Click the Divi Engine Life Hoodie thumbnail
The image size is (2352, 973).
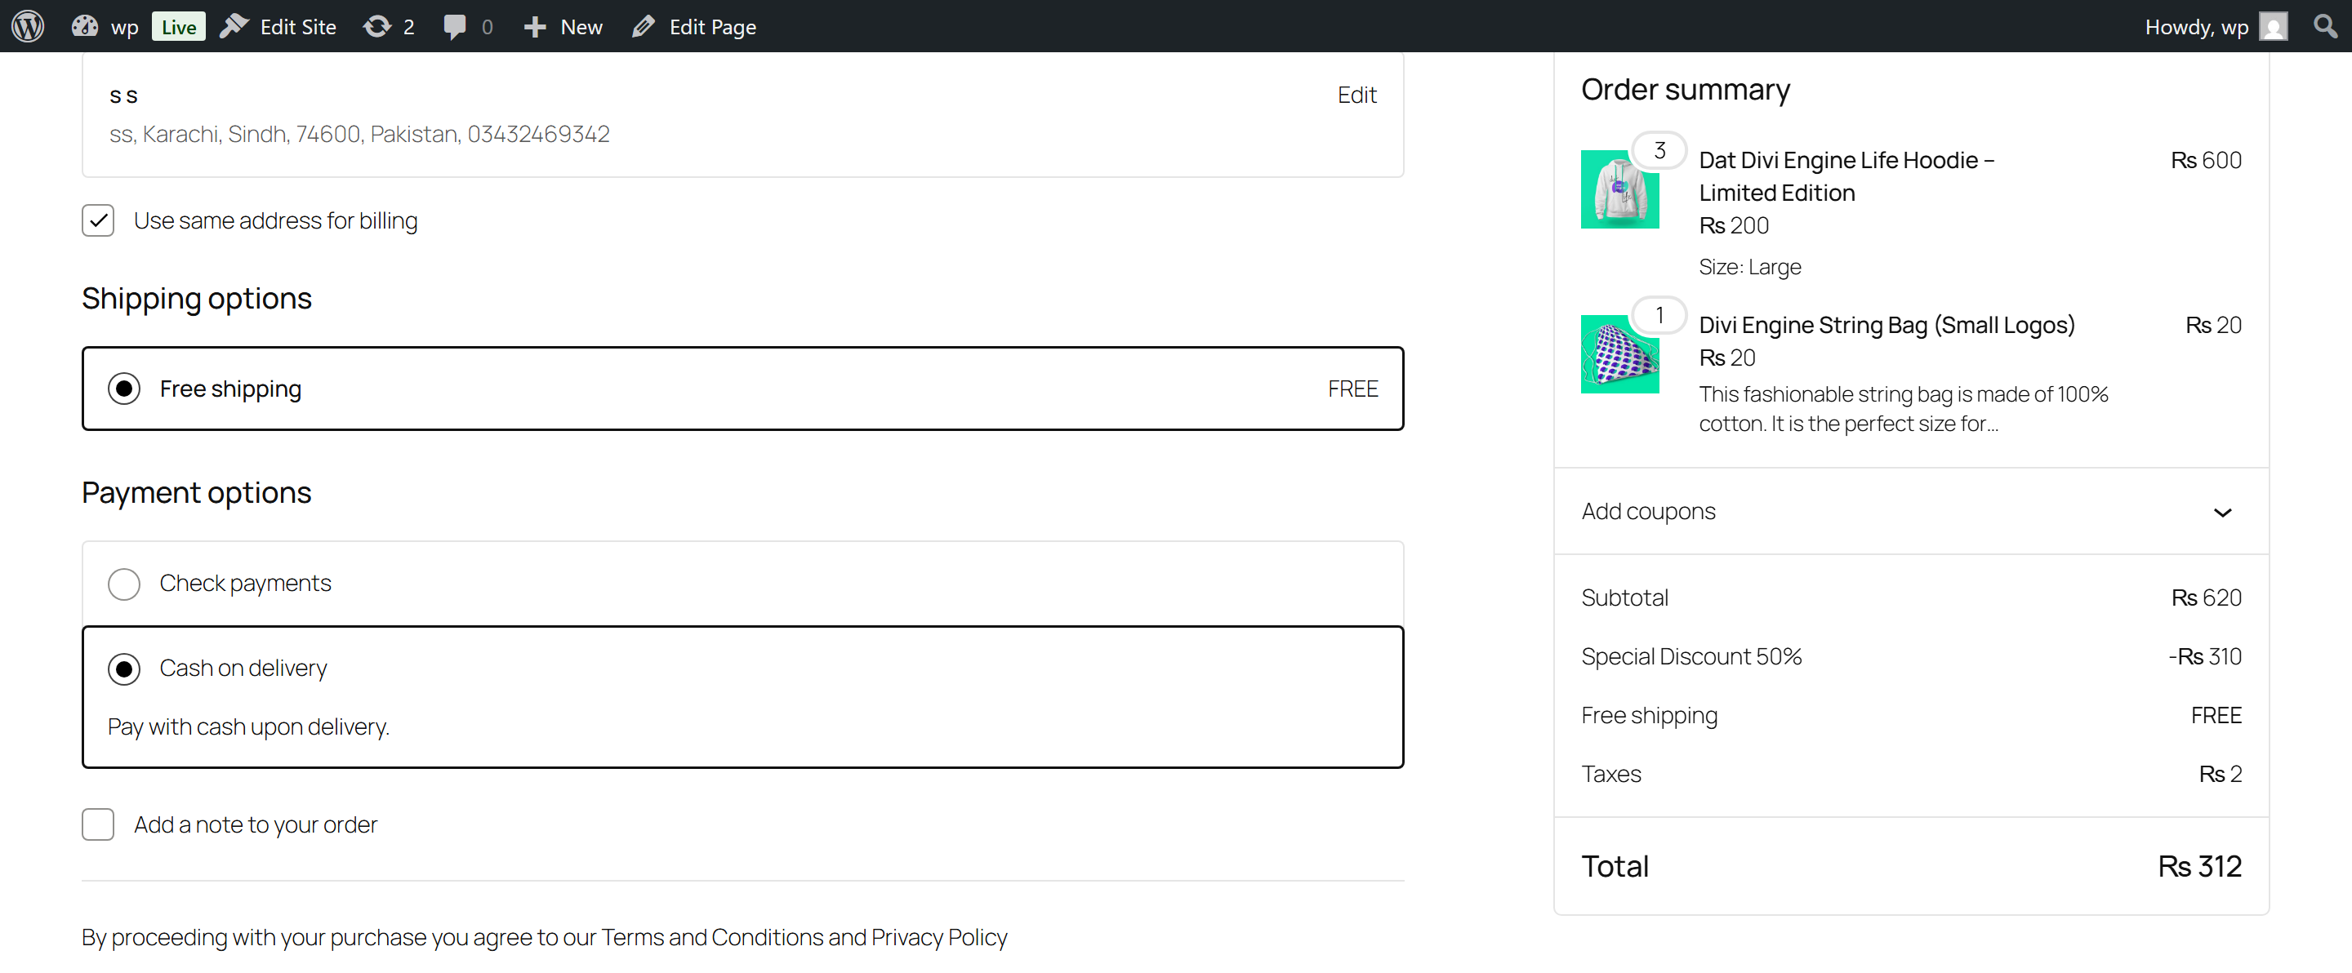click(1619, 189)
